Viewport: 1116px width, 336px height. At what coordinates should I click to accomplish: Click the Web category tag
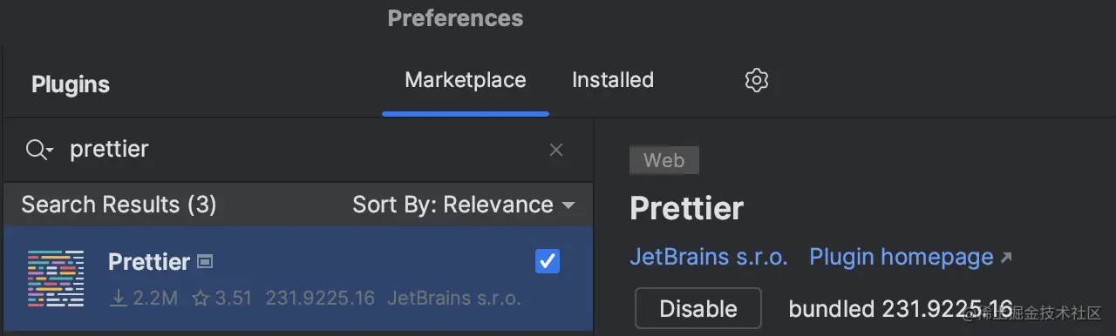[664, 160]
